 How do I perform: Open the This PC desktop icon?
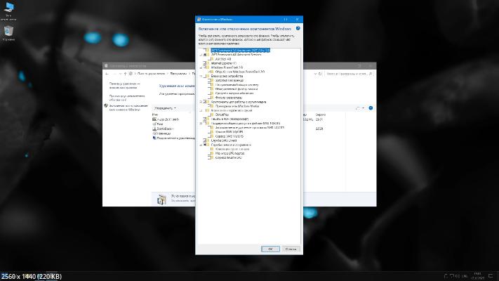[8, 8]
